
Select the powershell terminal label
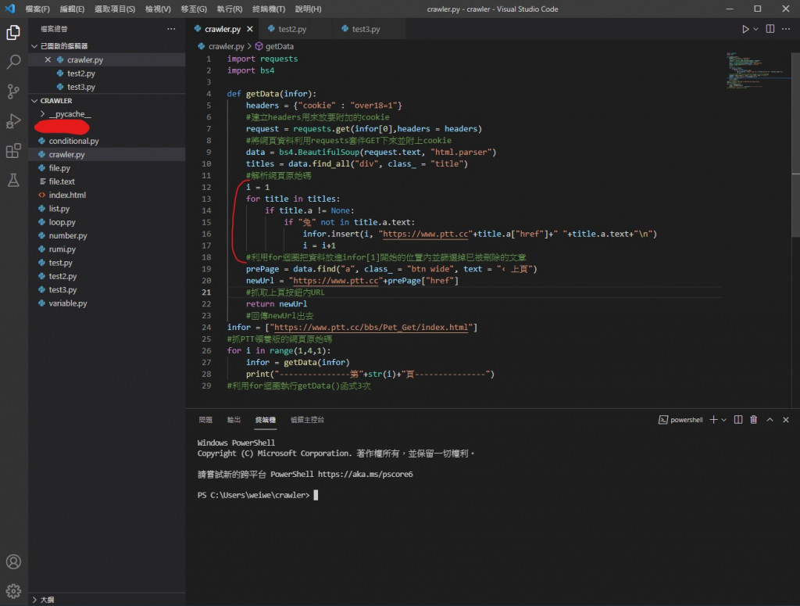pyautogui.click(x=680, y=420)
